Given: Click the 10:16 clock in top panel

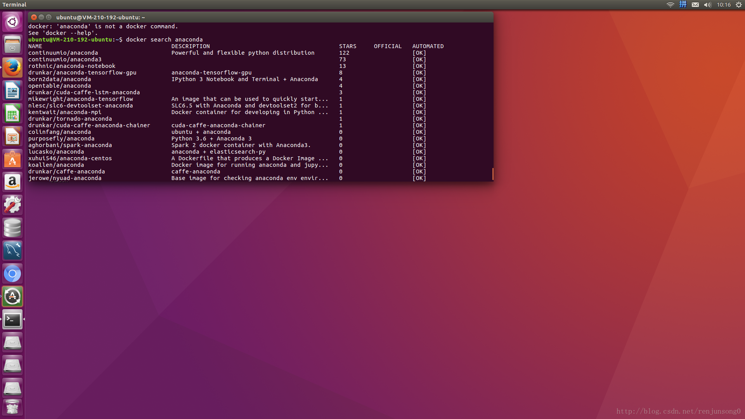Looking at the screenshot, I should 724,5.
